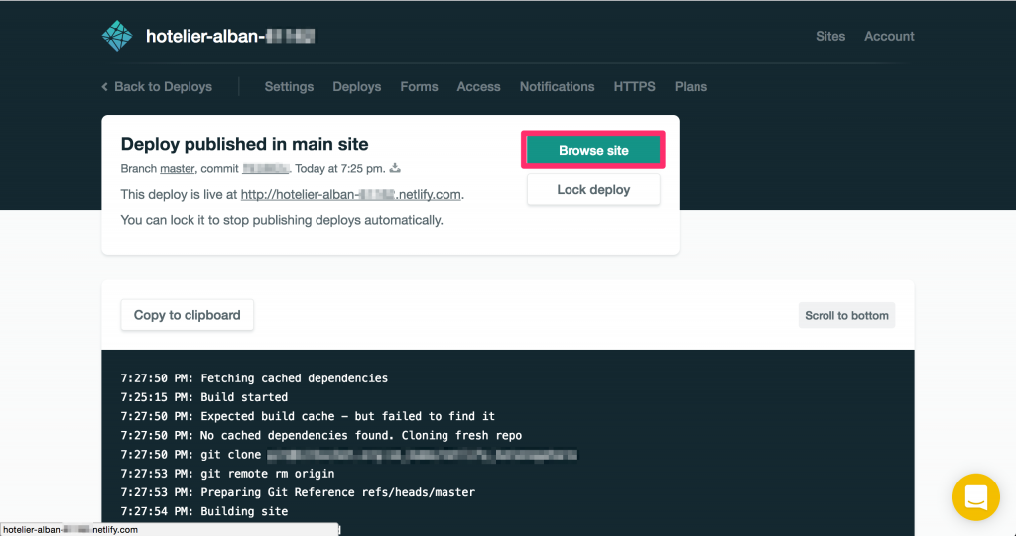Click the Browse site button
This screenshot has width=1016, height=536.
coord(593,151)
